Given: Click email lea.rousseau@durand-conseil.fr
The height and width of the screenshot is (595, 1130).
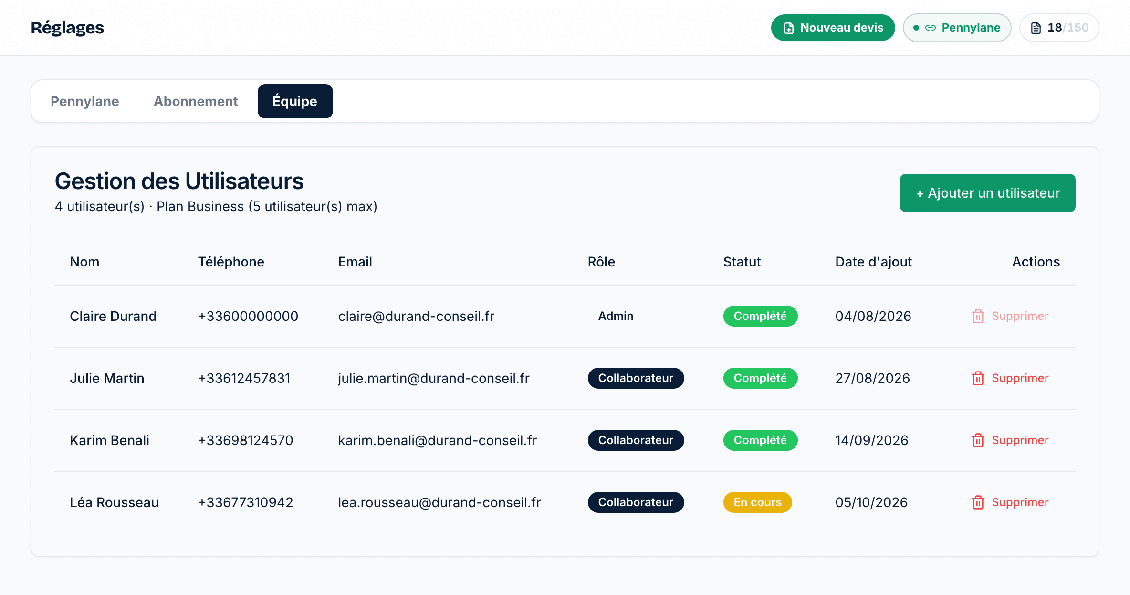Looking at the screenshot, I should 439,502.
